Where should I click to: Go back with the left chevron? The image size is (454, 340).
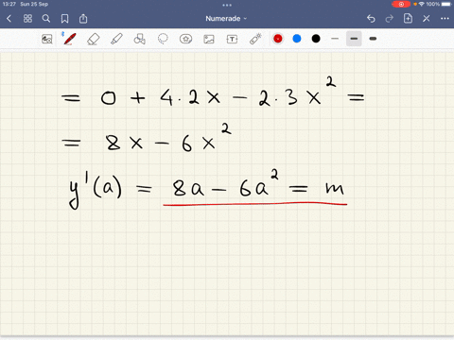point(9,19)
